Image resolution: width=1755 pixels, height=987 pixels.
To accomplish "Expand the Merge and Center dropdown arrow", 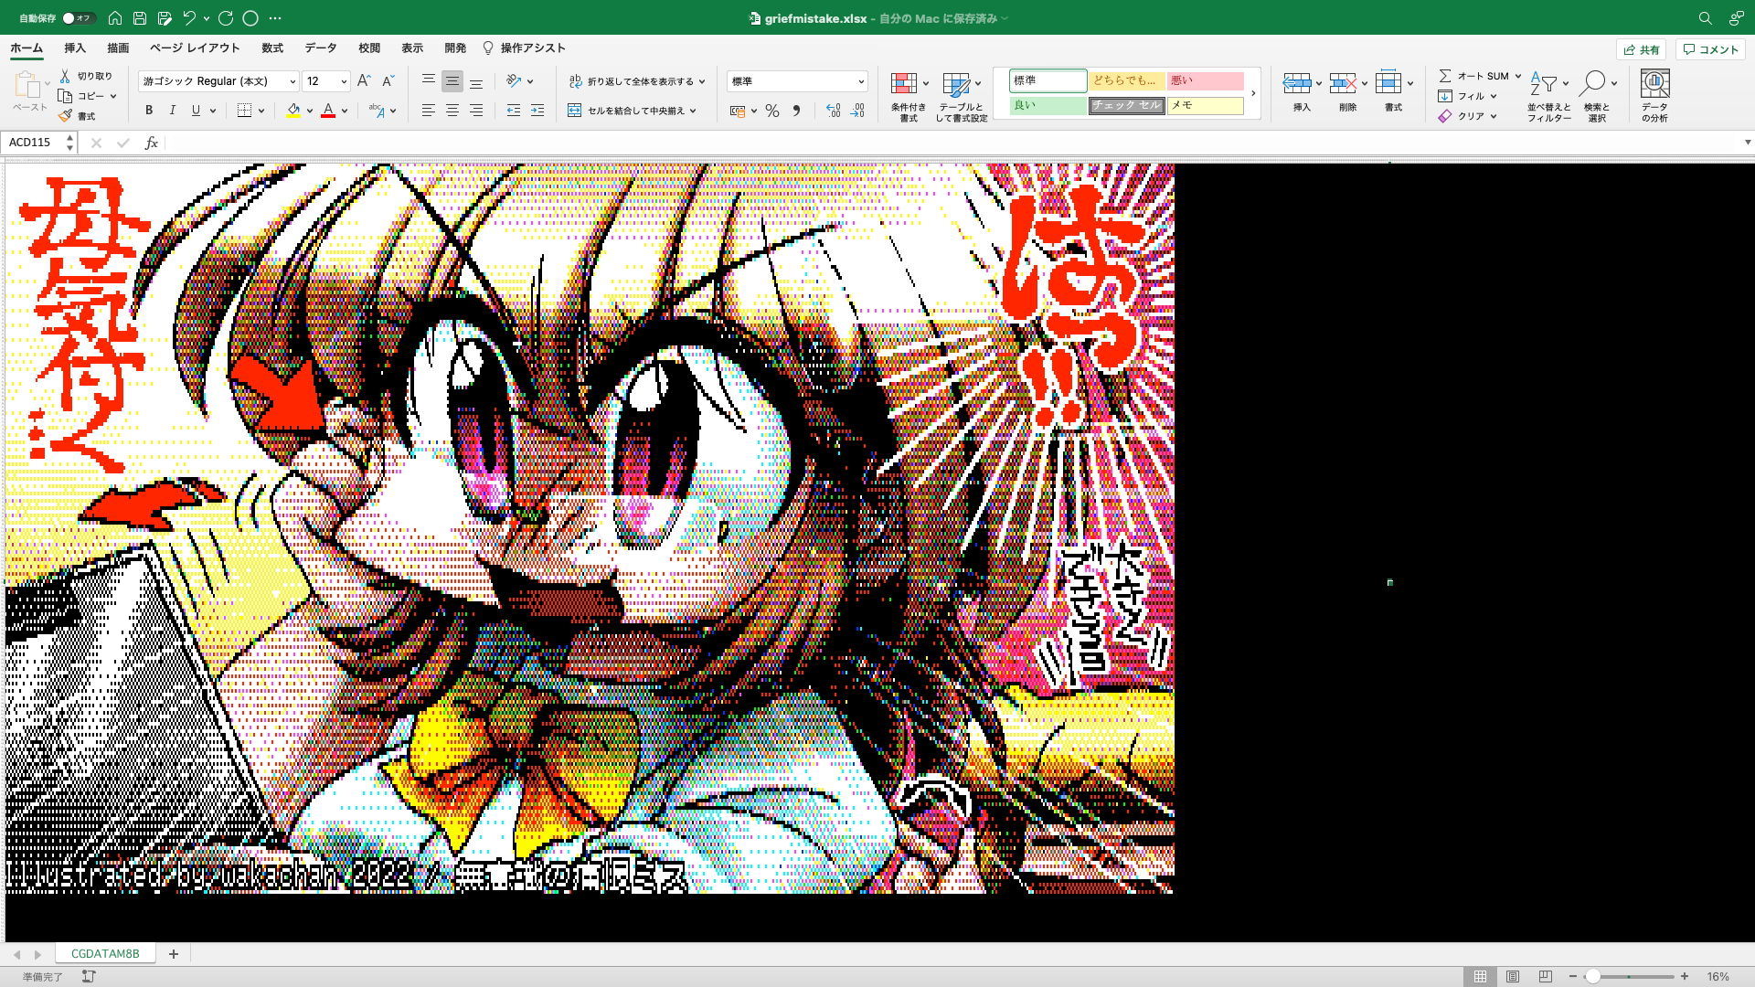I will [x=694, y=111].
